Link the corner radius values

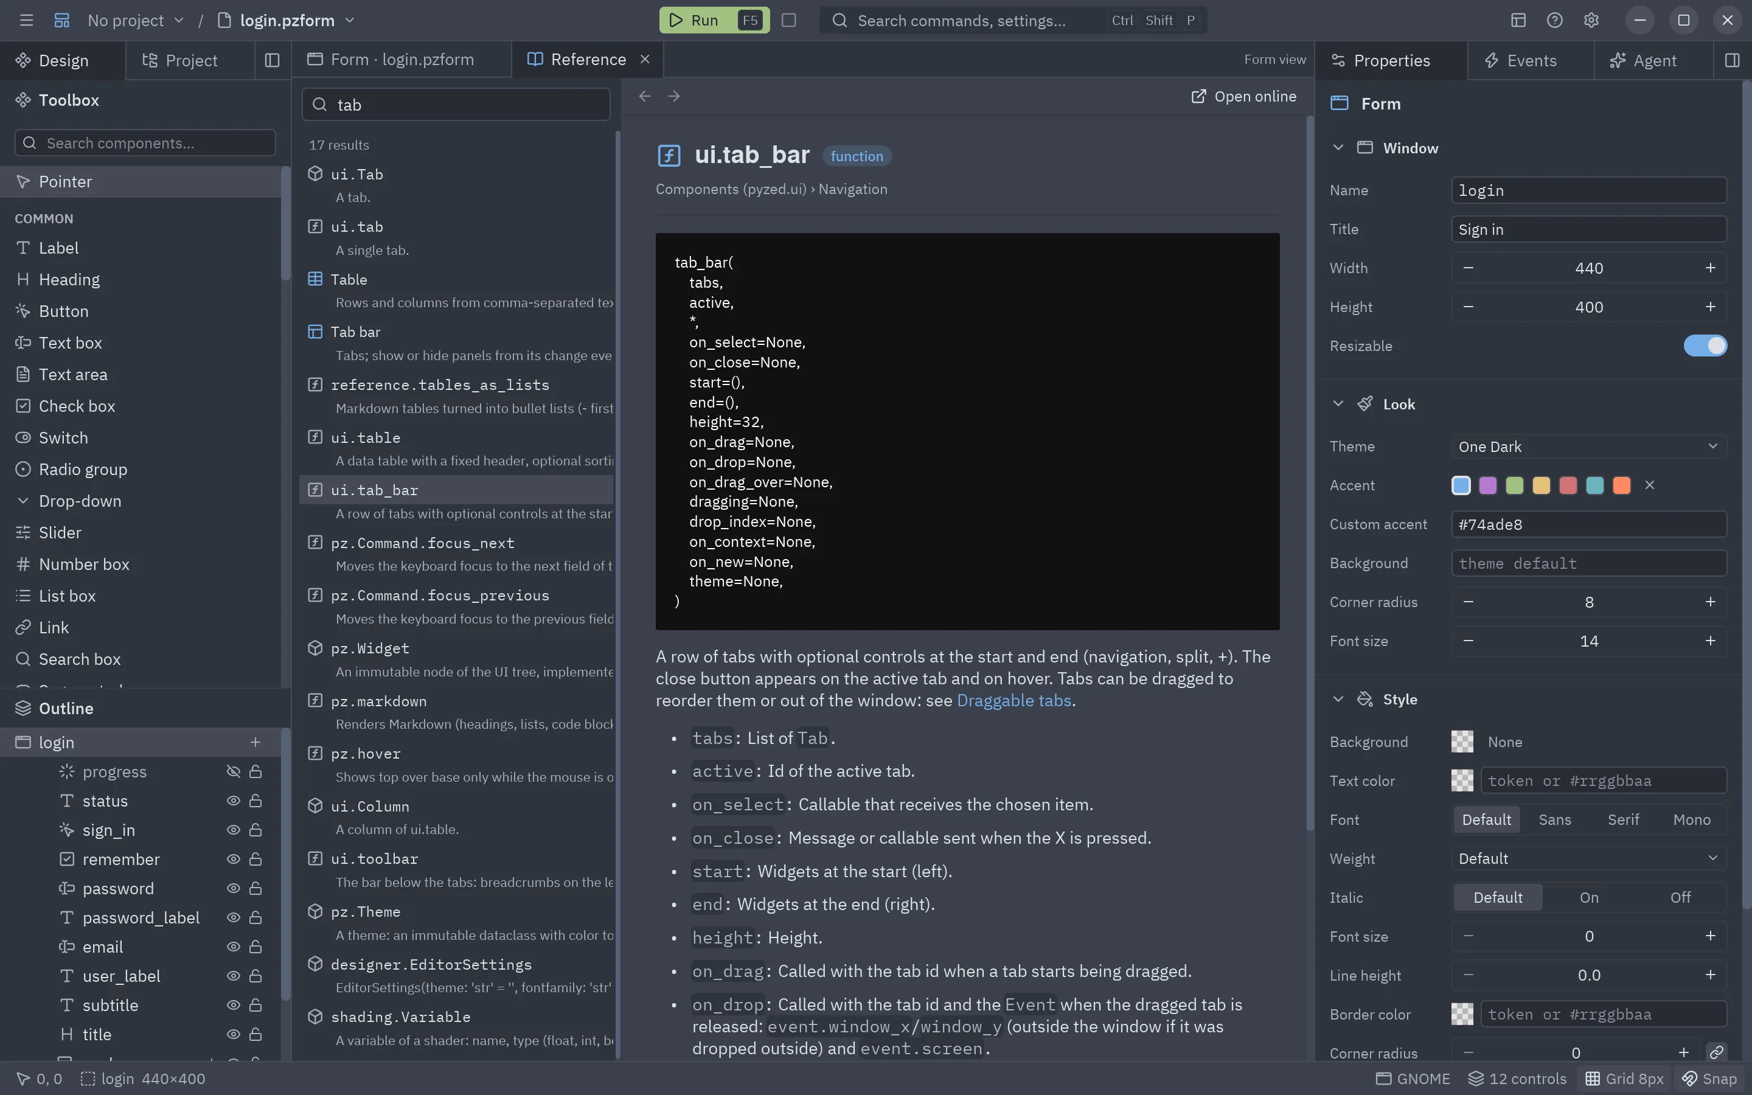coord(1717,1052)
